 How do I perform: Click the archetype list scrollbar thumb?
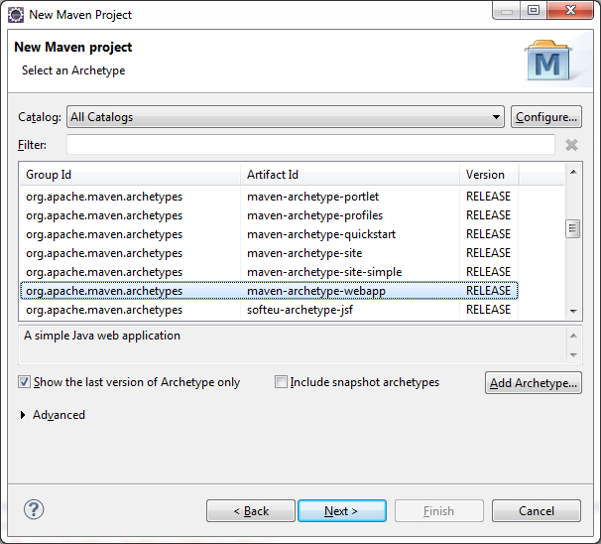pos(573,228)
